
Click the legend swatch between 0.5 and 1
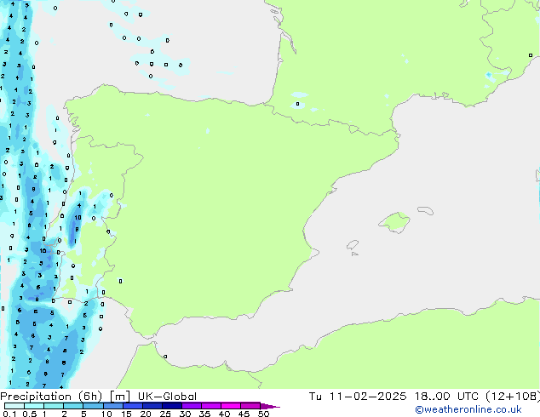34,406
